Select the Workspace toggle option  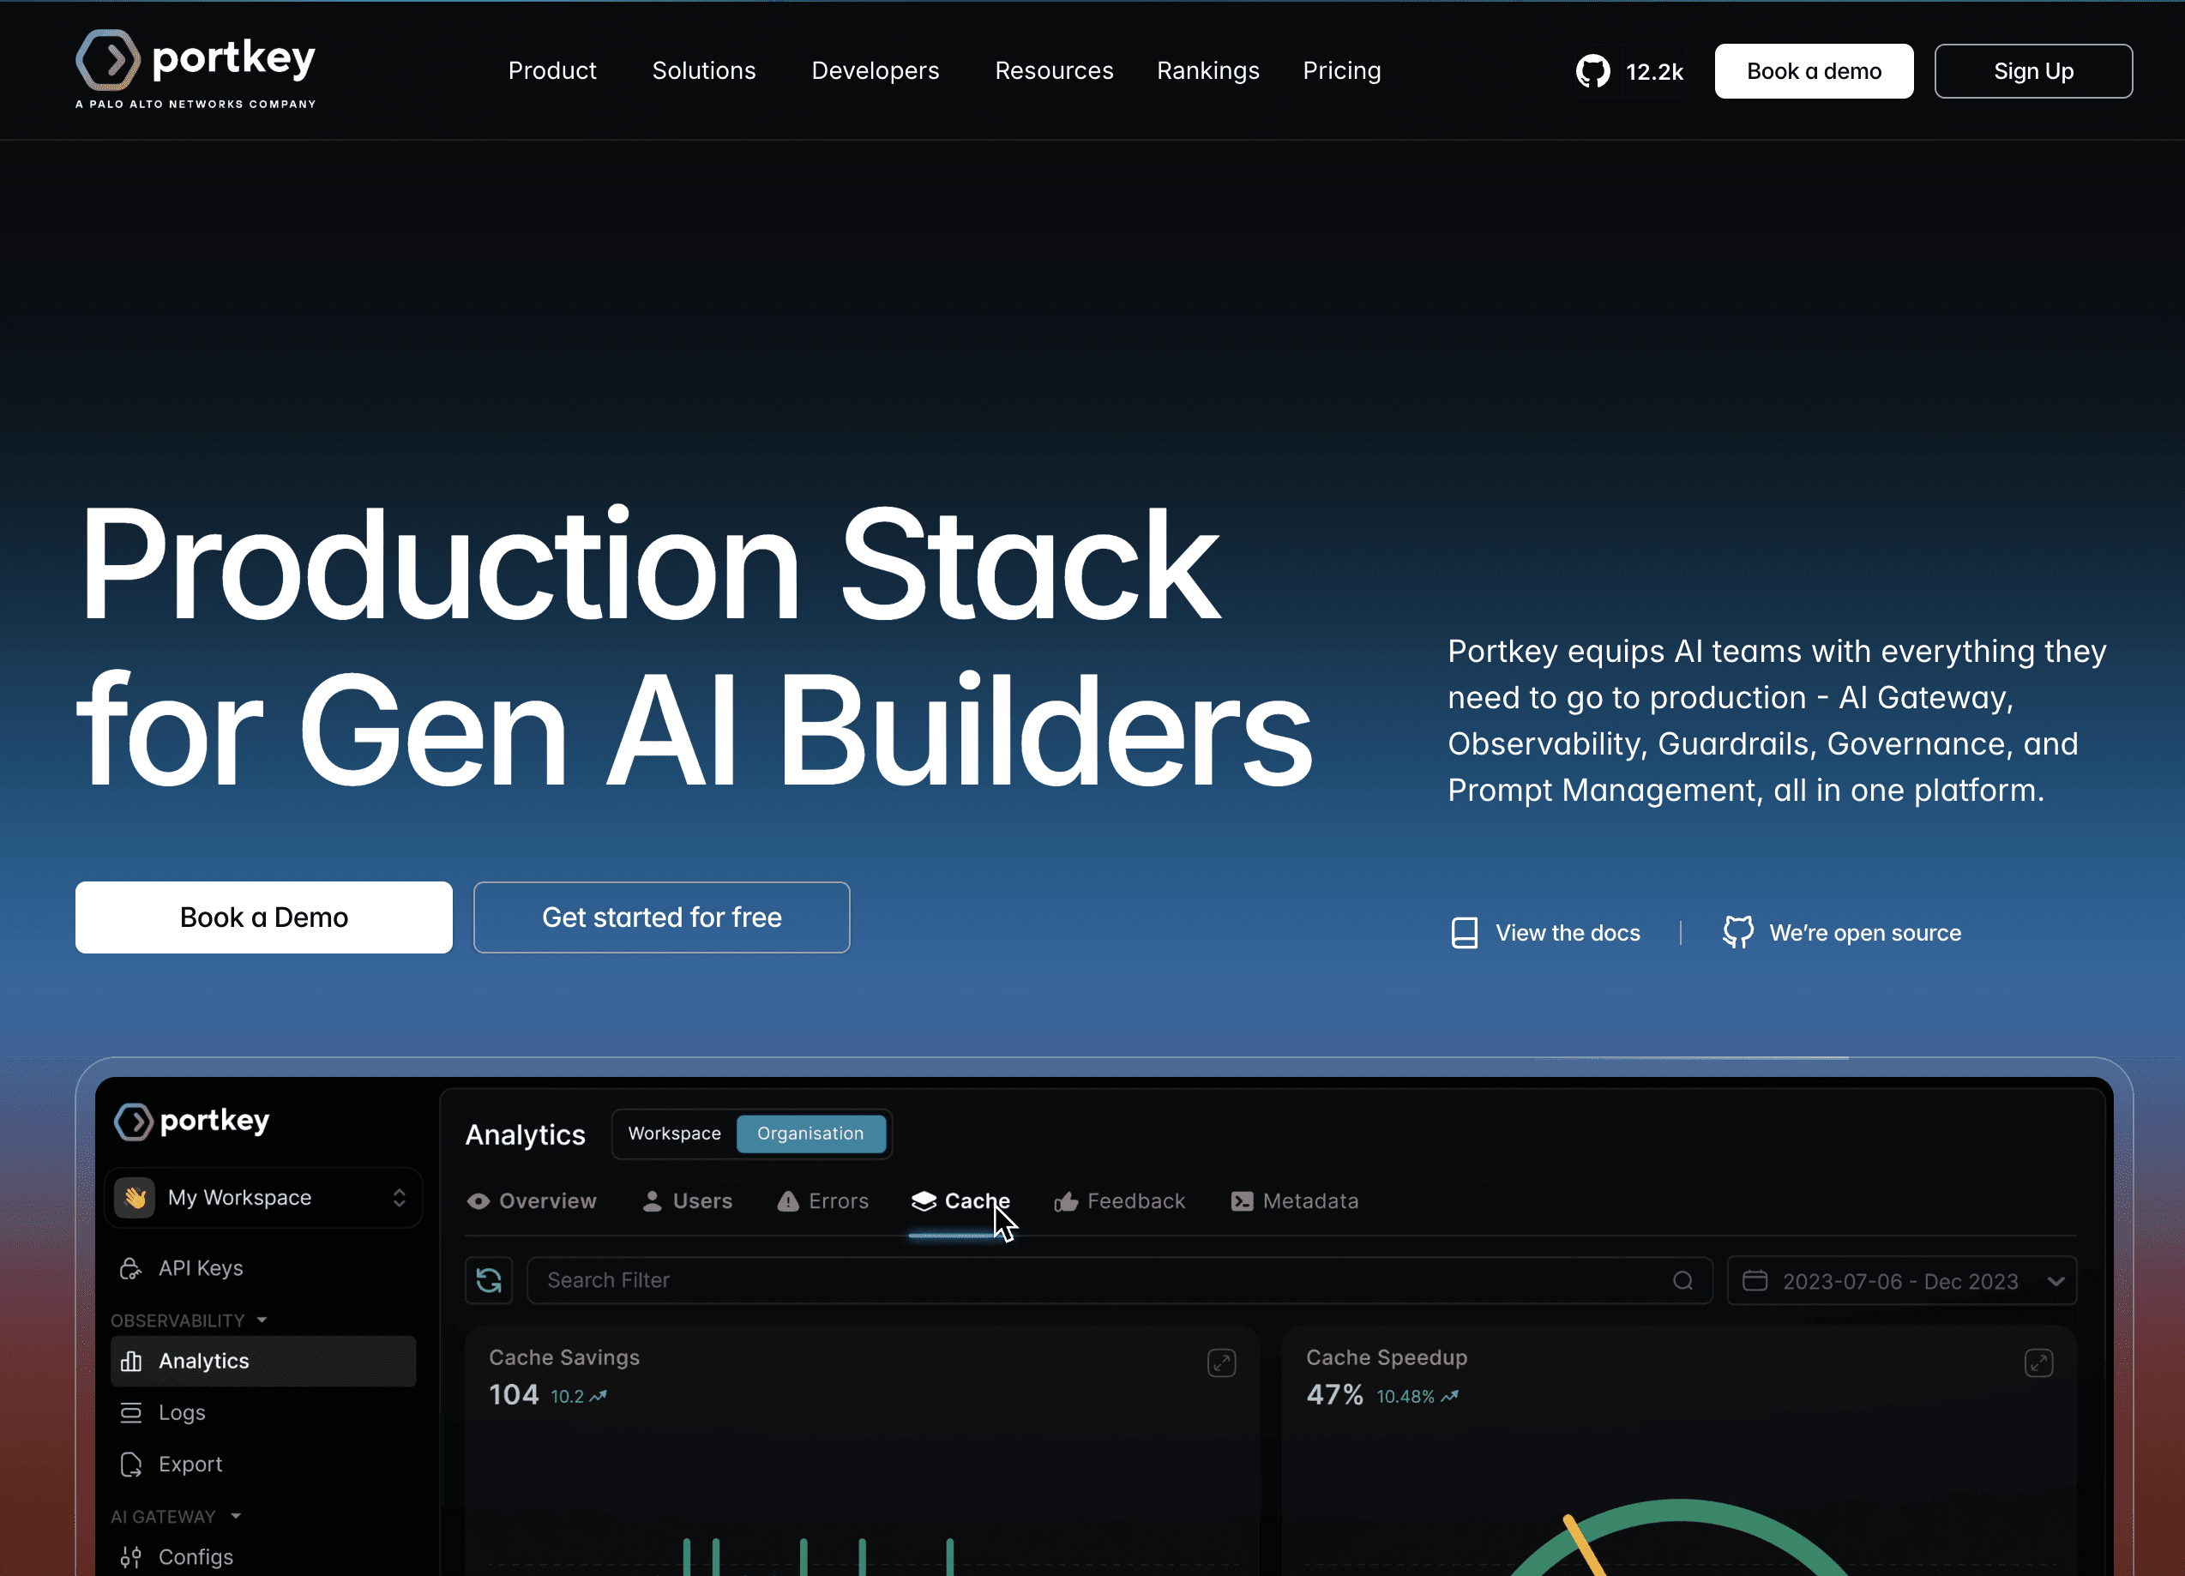click(674, 1134)
